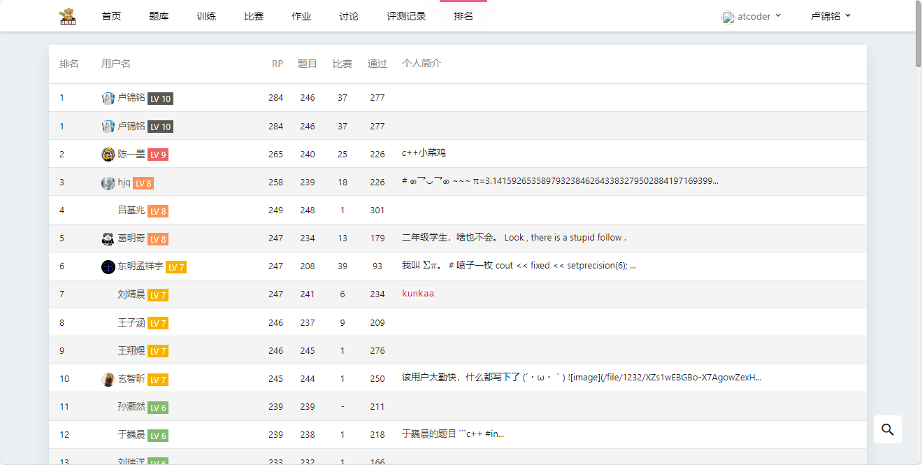This screenshot has width=922, height=465.
Task: Click the atcoder icon in the navbar
Action: 728,17
